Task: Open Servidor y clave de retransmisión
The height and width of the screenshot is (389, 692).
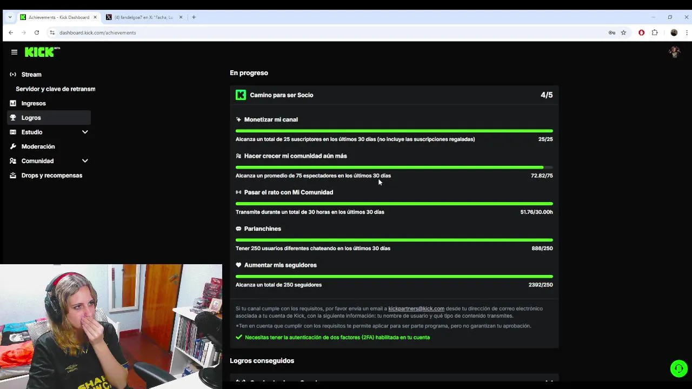Action: point(55,89)
